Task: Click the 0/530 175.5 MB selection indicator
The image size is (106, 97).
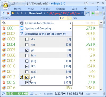Action: [17, 94]
